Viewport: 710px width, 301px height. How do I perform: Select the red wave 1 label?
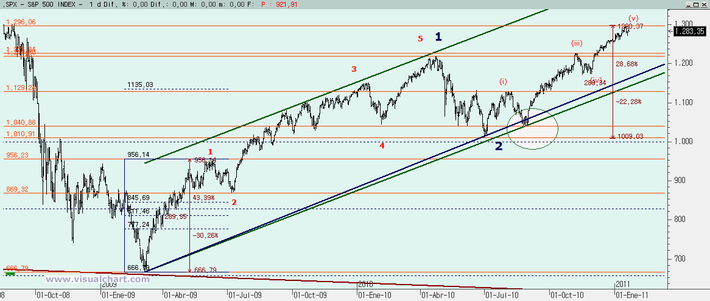tap(209, 151)
